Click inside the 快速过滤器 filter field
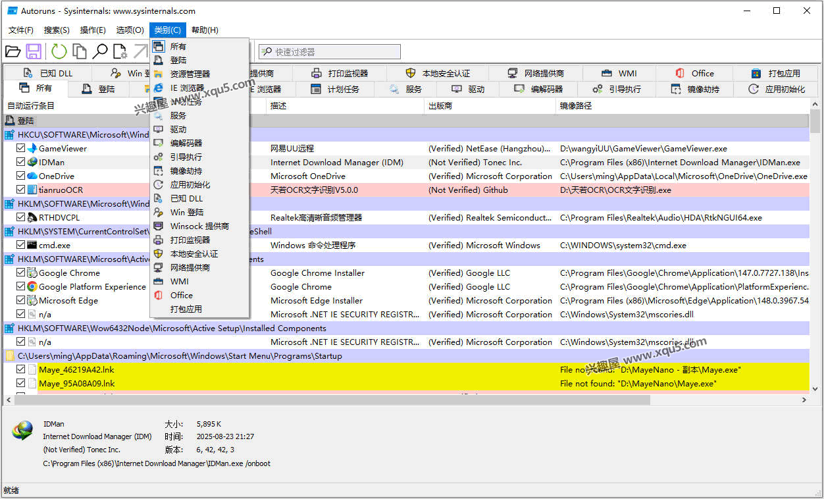 [x=329, y=52]
